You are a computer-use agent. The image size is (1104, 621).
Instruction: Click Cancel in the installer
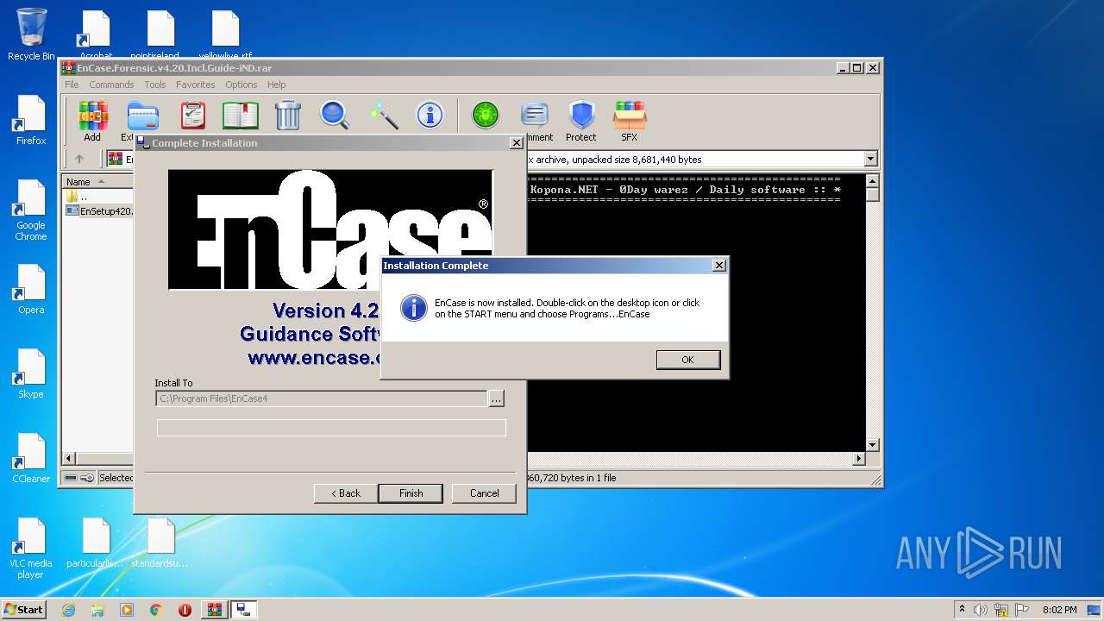484,493
